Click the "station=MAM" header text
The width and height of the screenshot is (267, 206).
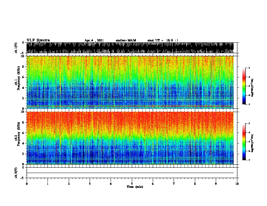click(126, 40)
